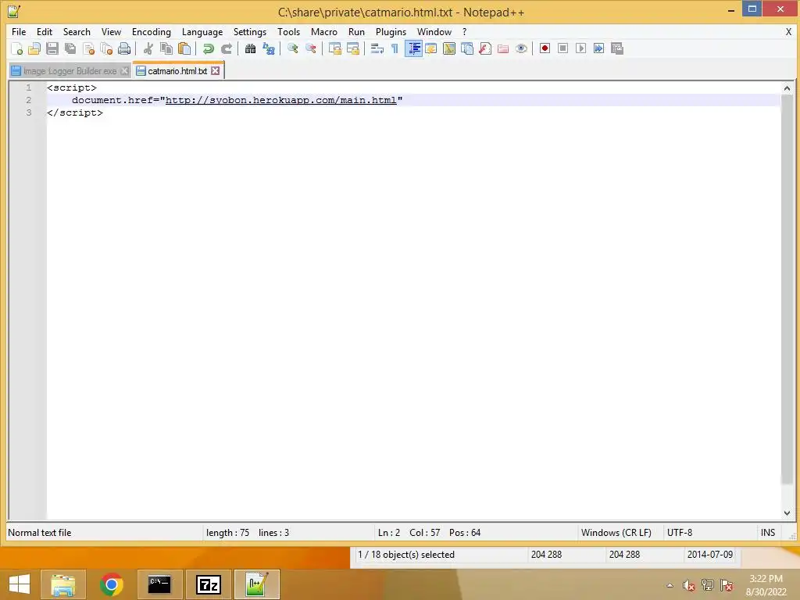The width and height of the screenshot is (800, 600).
Task: Click the user-defined language dialog icon
Action: pos(431,48)
